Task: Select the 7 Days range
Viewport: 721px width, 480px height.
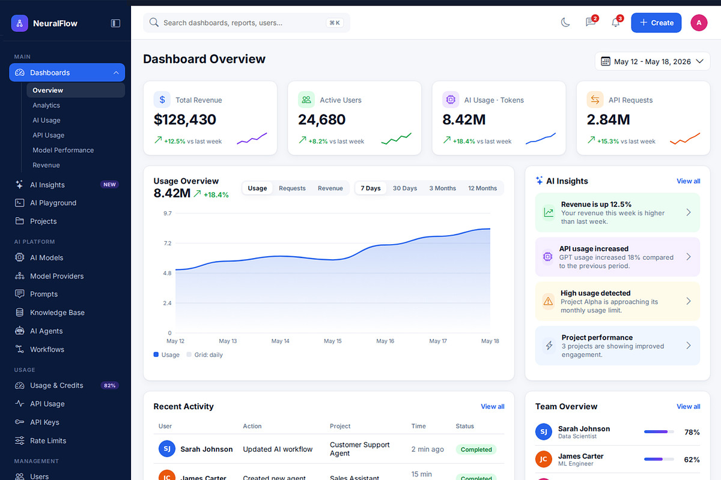Action: click(x=371, y=188)
